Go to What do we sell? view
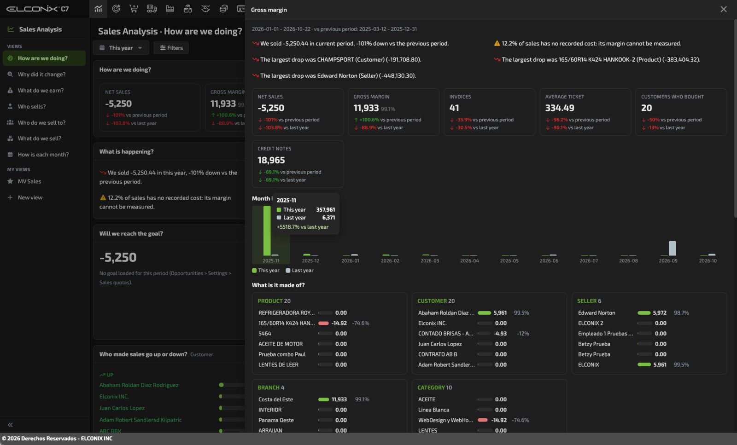The width and height of the screenshot is (737, 445). point(44,138)
